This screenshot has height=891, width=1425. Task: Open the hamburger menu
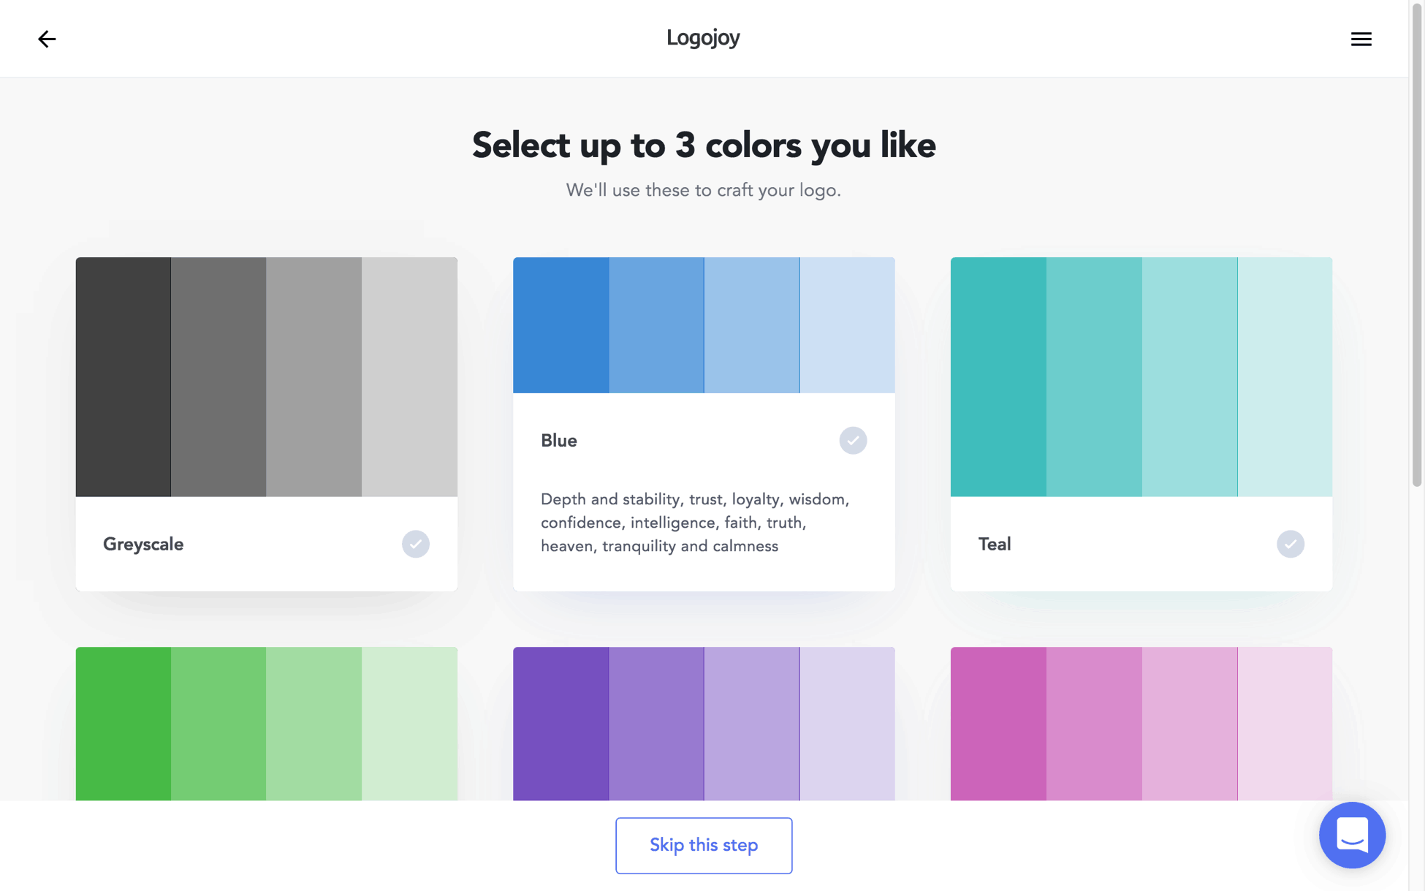pos(1361,39)
